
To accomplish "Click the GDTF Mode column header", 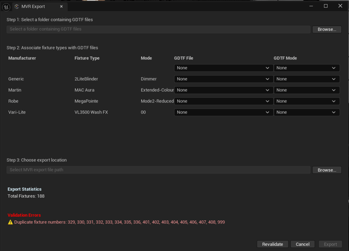I will [285, 58].
